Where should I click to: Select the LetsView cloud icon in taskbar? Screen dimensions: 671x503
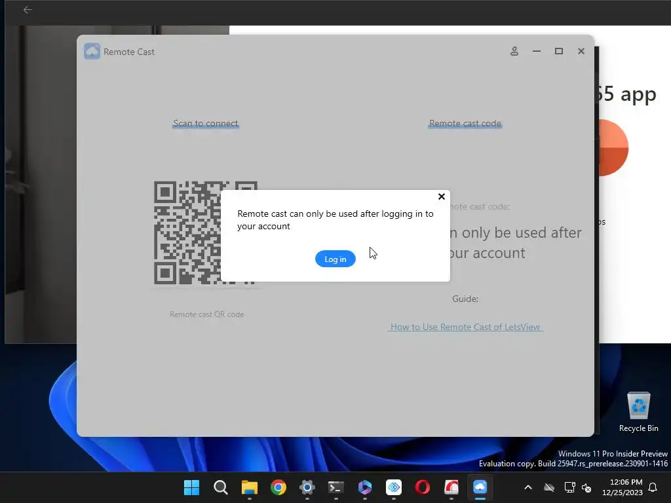(x=480, y=487)
